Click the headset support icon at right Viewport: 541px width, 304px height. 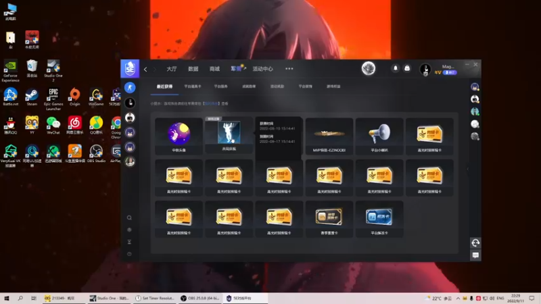coord(475,243)
